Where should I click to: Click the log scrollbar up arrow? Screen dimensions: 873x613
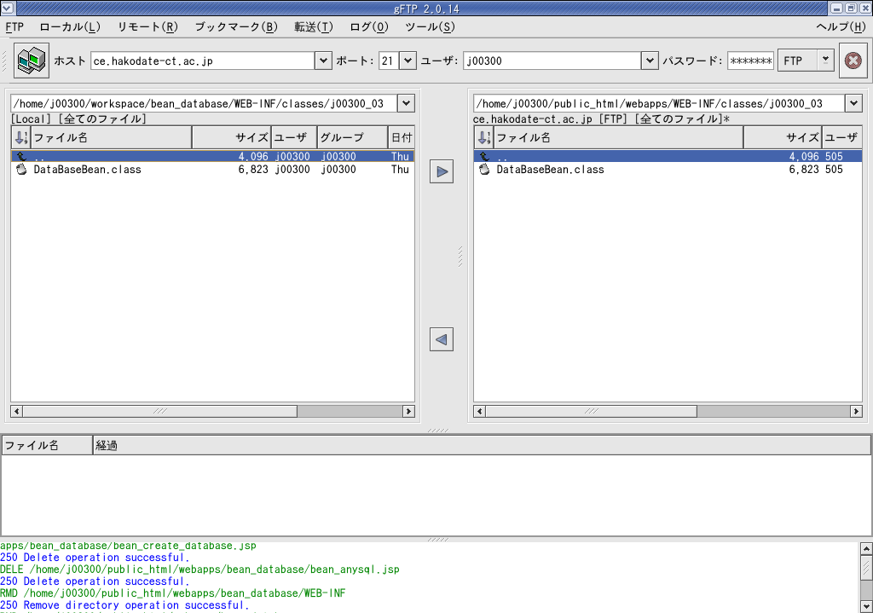pos(866,549)
